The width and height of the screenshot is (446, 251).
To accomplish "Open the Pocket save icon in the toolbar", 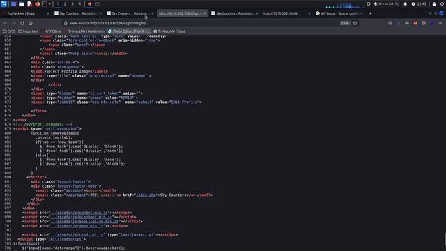I will pyautogui.click(x=390, y=23).
